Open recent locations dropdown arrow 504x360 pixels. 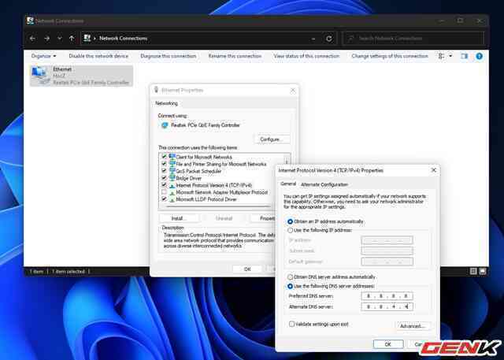[60, 39]
